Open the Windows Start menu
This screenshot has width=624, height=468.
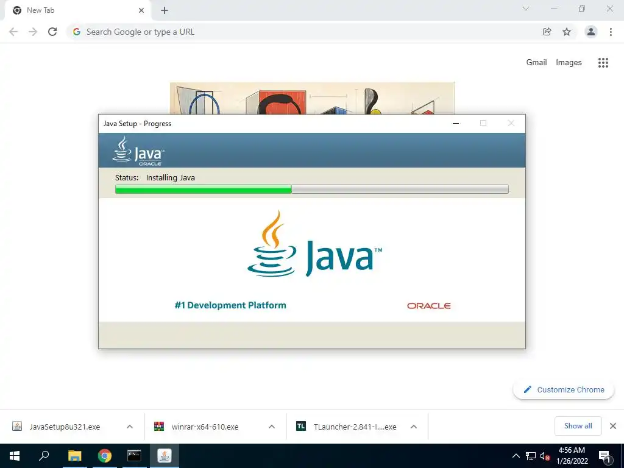tap(15, 456)
